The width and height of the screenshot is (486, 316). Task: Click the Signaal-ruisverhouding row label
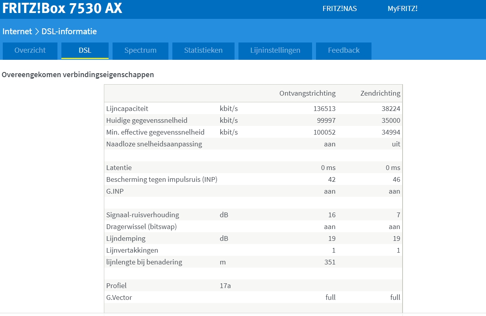142,215
